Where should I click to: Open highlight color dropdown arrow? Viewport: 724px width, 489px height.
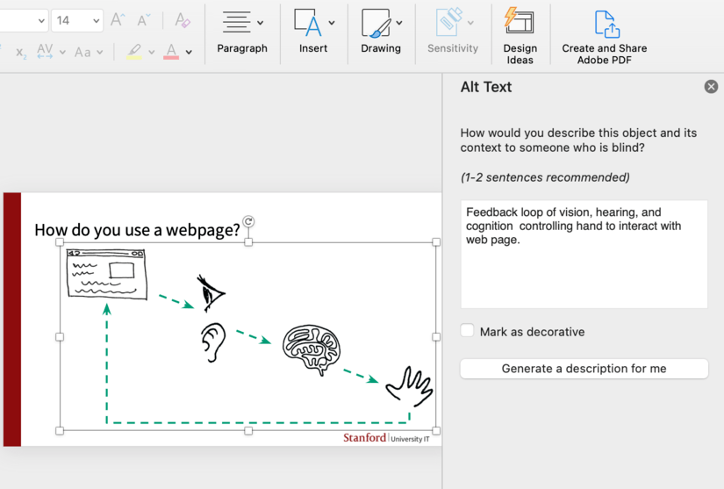(152, 52)
